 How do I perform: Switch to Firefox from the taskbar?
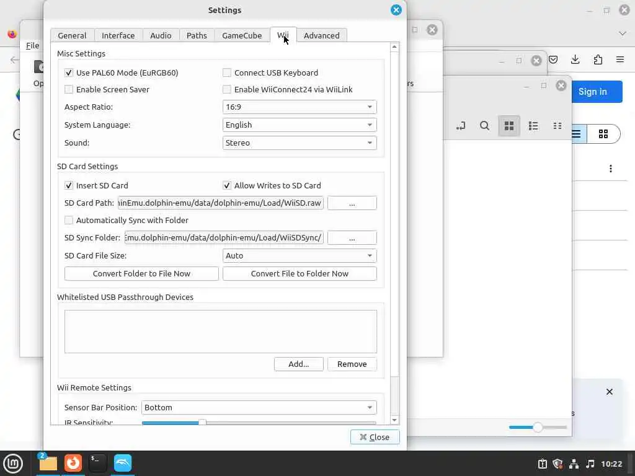(73, 464)
